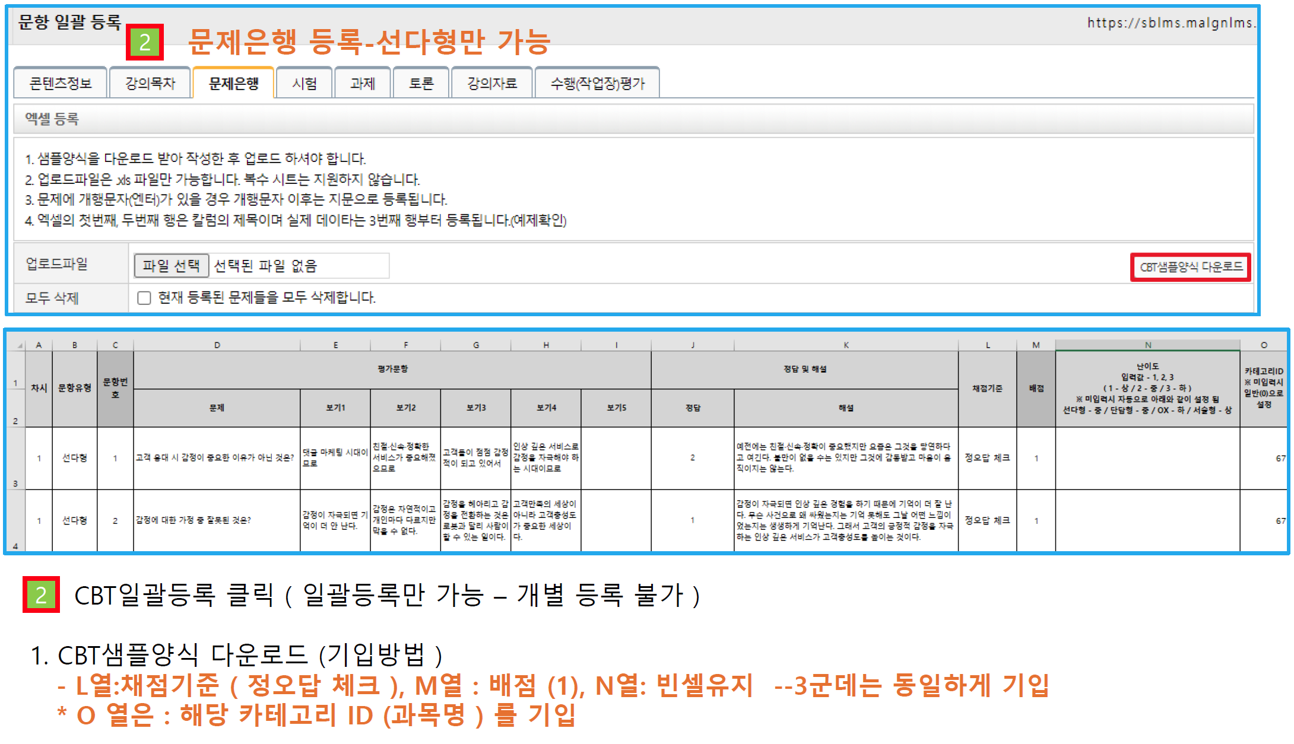
Task: Select column N header in spreadsheet
Action: pyautogui.click(x=1147, y=345)
